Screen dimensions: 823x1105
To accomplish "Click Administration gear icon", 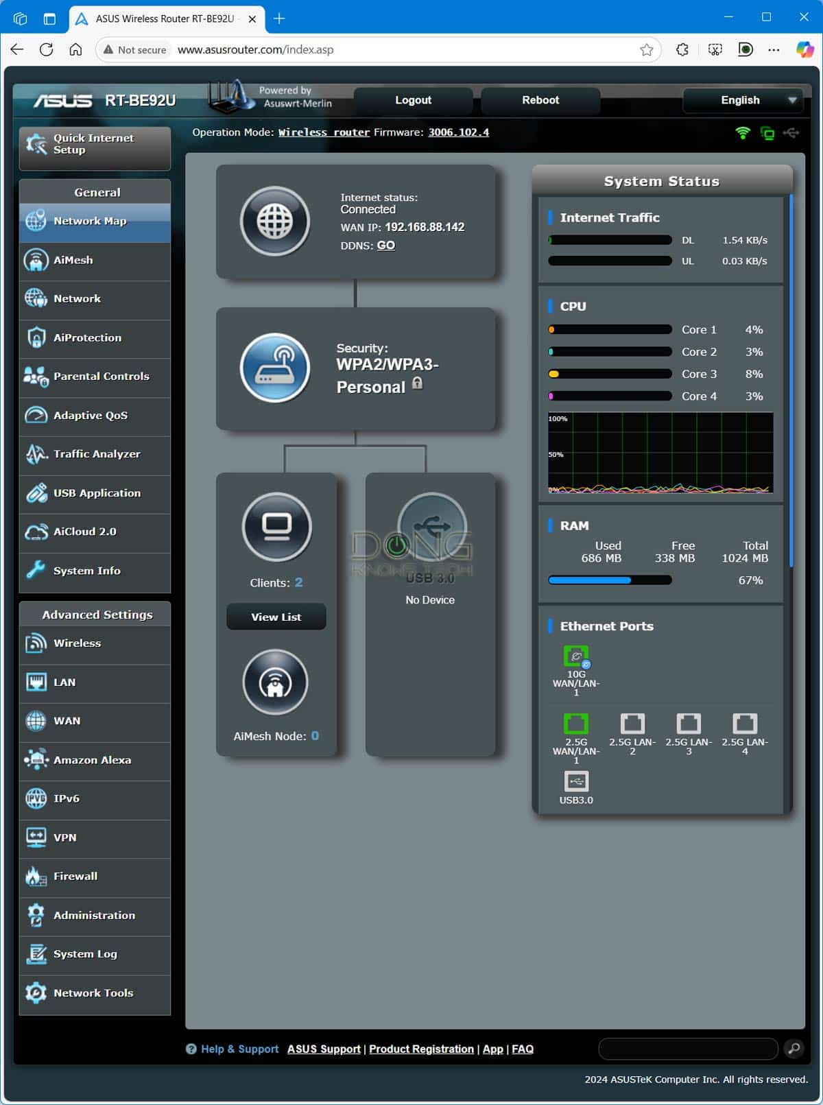I will tap(36, 915).
